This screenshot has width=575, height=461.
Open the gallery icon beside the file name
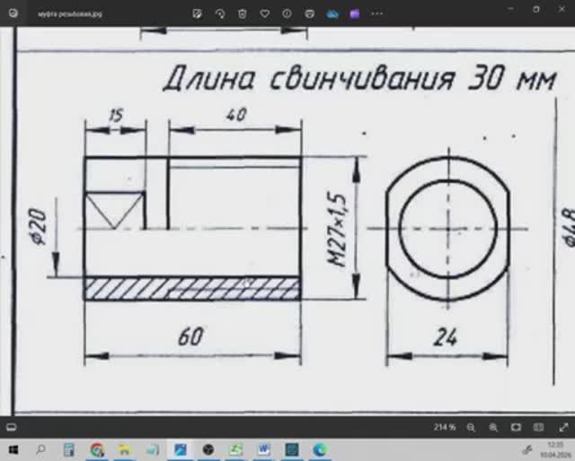(13, 13)
